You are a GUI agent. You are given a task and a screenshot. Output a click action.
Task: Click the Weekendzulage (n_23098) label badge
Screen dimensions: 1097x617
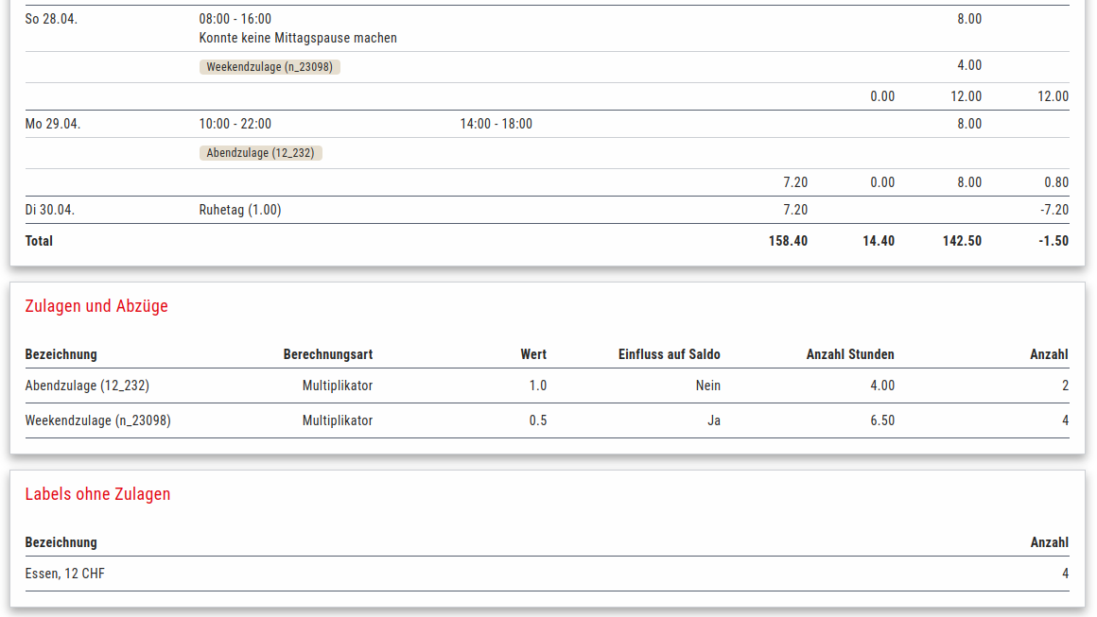pos(270,67)
